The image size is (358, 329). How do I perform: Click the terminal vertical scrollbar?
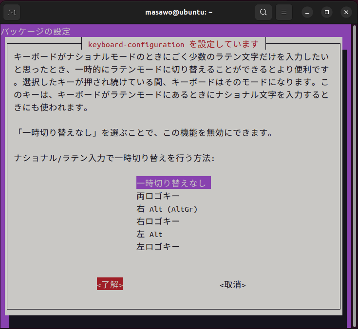(x=355, y=176)
